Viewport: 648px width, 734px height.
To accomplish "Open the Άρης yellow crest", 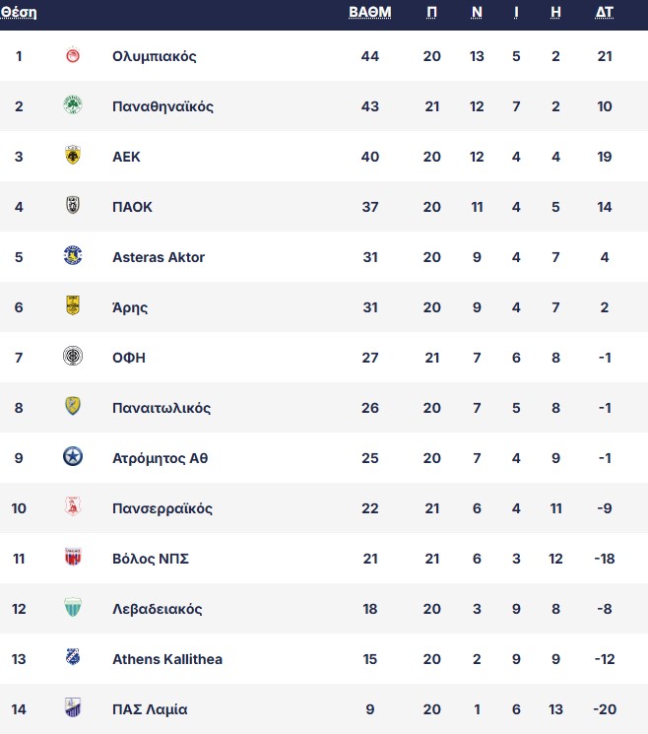I will pyautogui.click(x=73, y=305).
